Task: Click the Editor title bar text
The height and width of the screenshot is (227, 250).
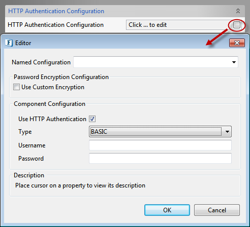Action: [x=23, y=43]
